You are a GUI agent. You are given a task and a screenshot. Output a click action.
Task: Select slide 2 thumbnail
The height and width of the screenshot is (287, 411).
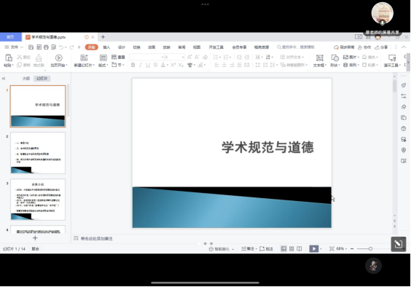click(38, 153)
